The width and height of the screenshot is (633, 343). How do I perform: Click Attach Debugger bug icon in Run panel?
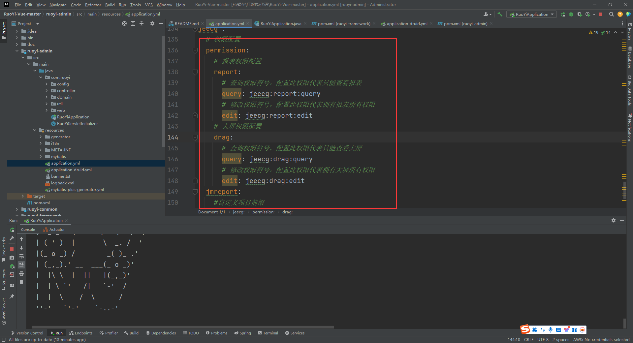pyautogui.click(x=12, y=266)
